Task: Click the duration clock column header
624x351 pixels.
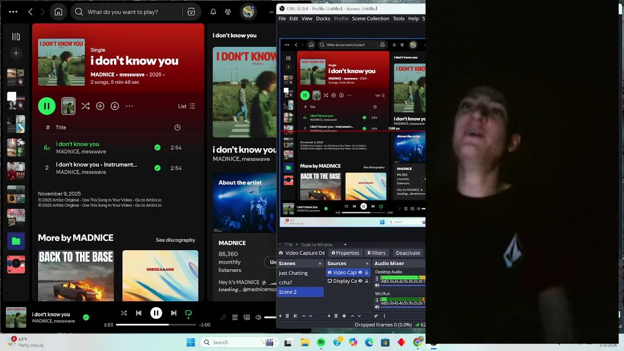Action: coord(177,127)
